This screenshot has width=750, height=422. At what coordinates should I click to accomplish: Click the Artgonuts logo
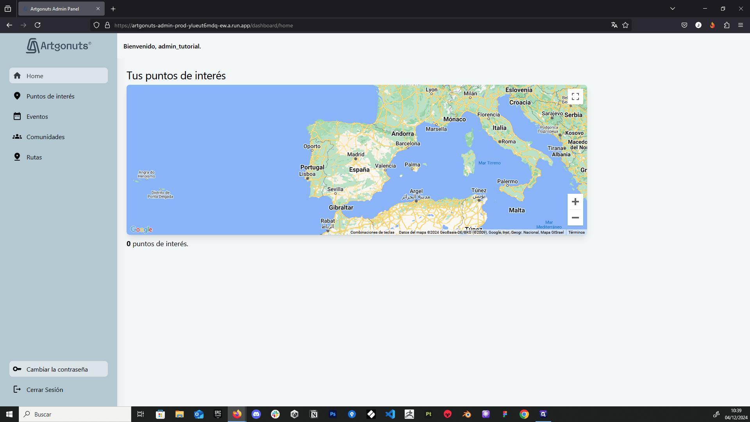(59, 46)
